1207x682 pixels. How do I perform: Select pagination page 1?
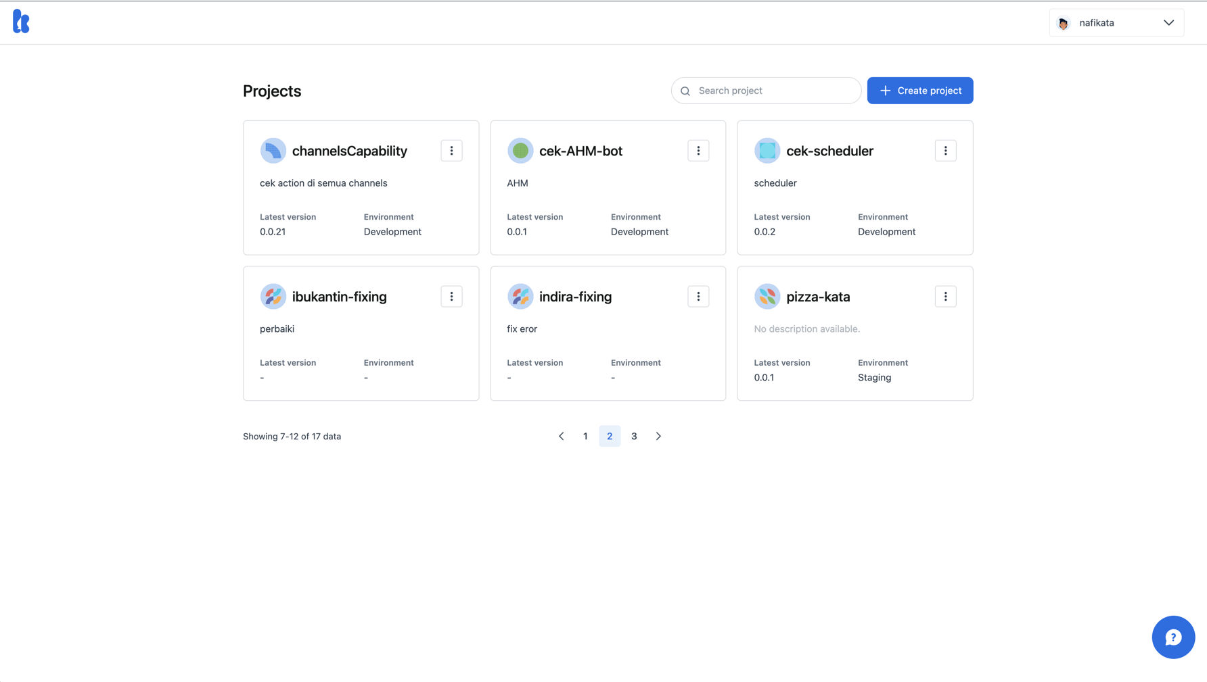[585, 436]
